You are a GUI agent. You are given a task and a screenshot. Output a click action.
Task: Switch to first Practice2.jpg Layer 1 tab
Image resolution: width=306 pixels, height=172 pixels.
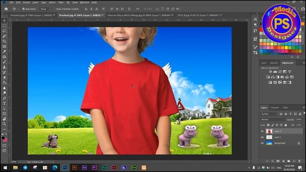[x=32, y=15]
